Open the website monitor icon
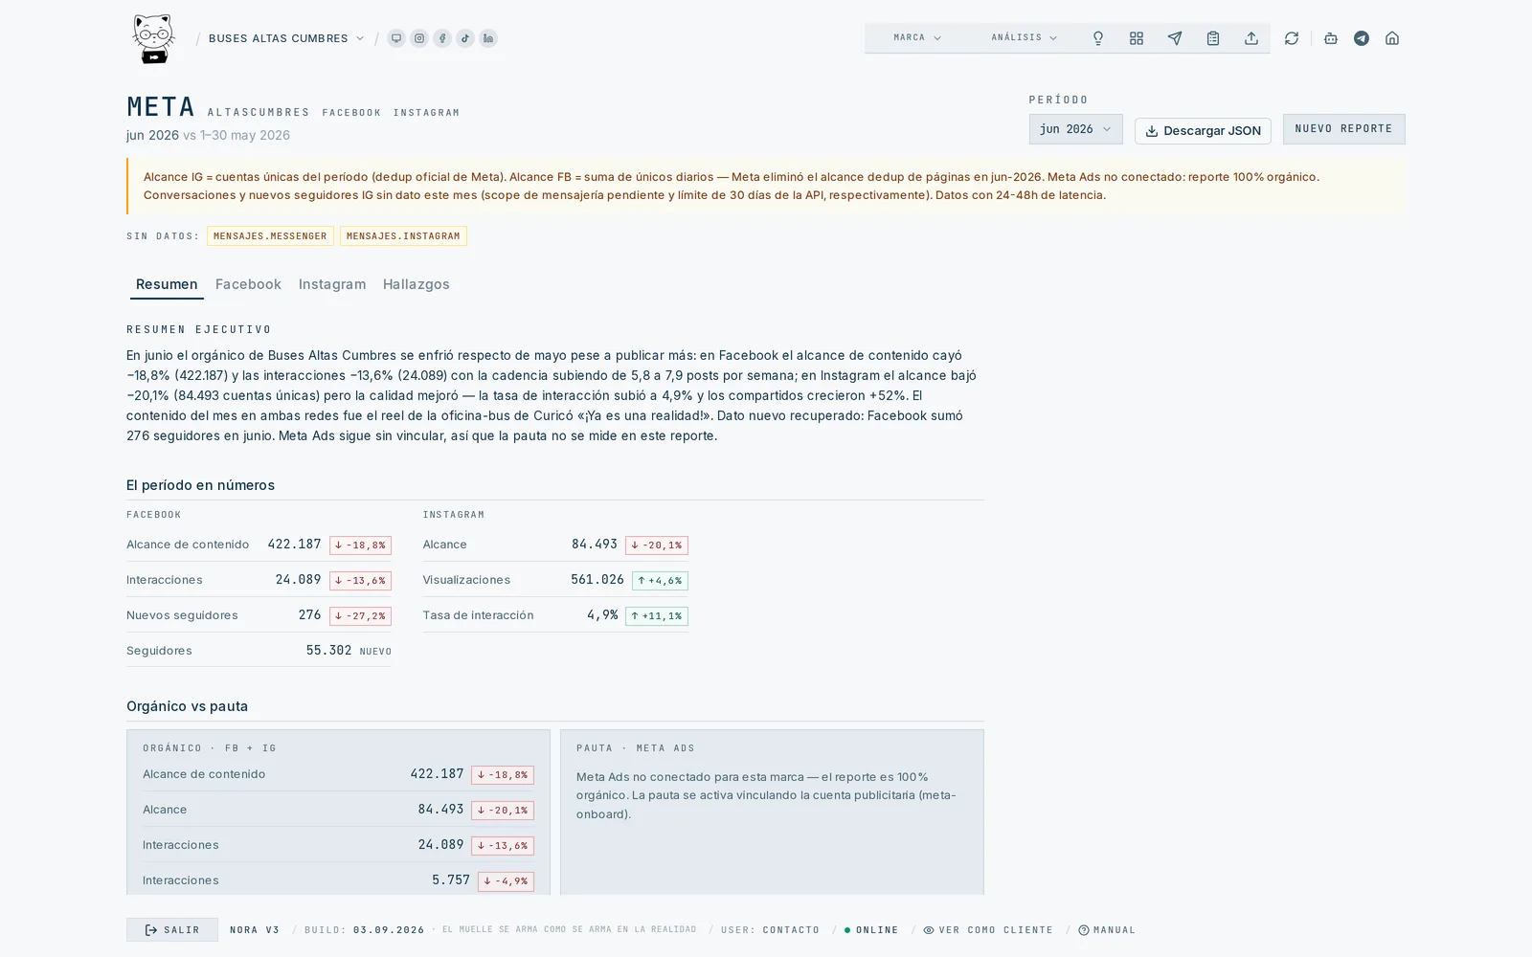This screenshot has width=1532, height=957. point(396,38)
